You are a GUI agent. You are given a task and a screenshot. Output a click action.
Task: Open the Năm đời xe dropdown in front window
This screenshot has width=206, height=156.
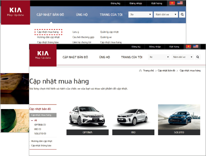[x=182, y=57]
